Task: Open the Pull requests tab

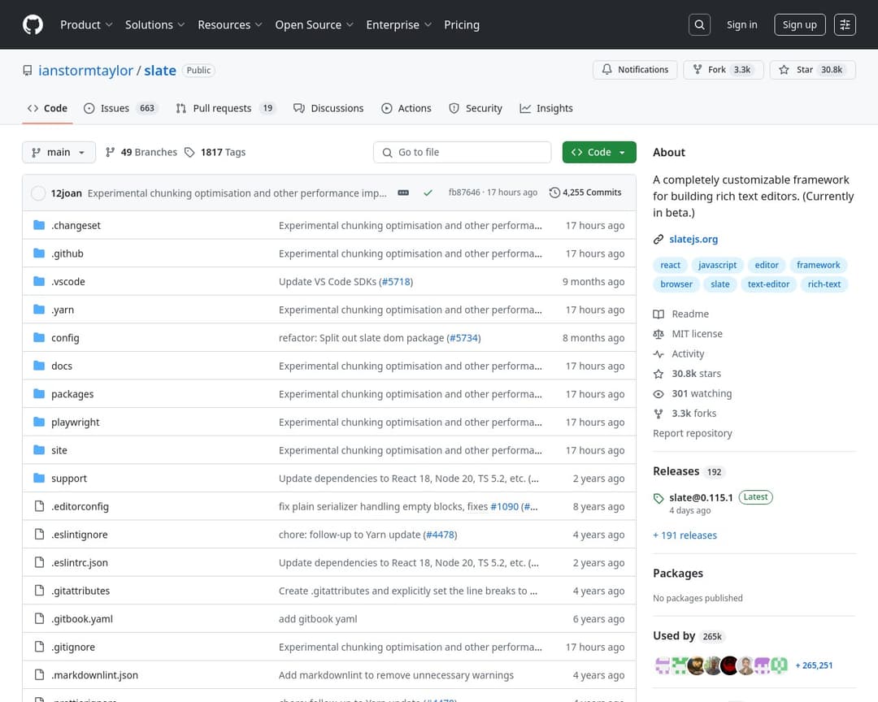Action: pyautogui.click(x=226, y=108)
